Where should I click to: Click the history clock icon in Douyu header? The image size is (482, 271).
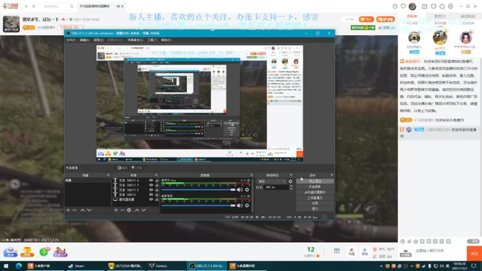pos(395,6)
